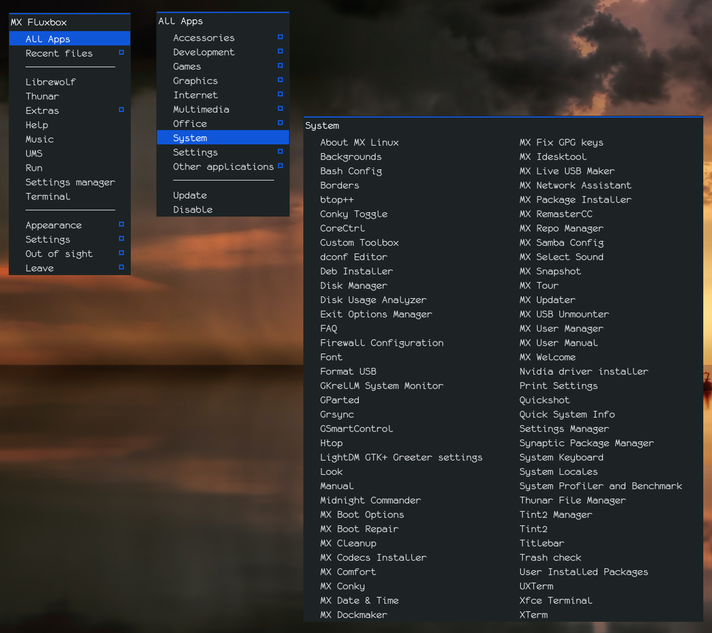Open Other applications category
The height and width of the screenshot is (633, 712).
(x=223, y=167)
